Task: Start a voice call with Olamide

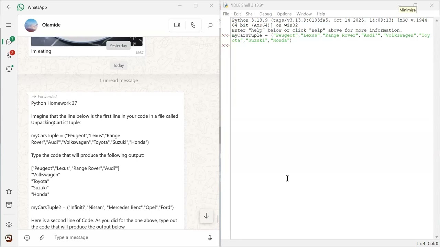Action: pyautogui.click(x=193, y=25)
